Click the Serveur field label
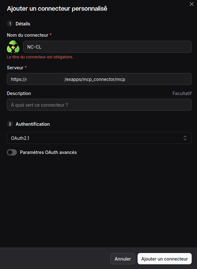The image size is (197, 269). coord(15,68)
